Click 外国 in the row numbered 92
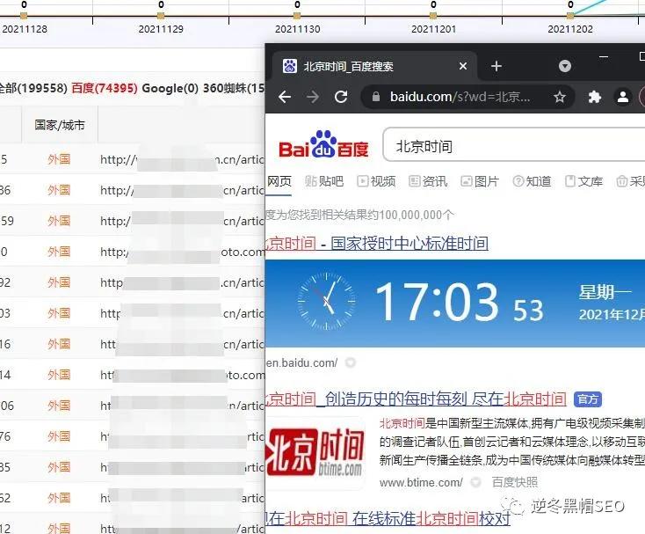645x534 pixels. (59, 282)
